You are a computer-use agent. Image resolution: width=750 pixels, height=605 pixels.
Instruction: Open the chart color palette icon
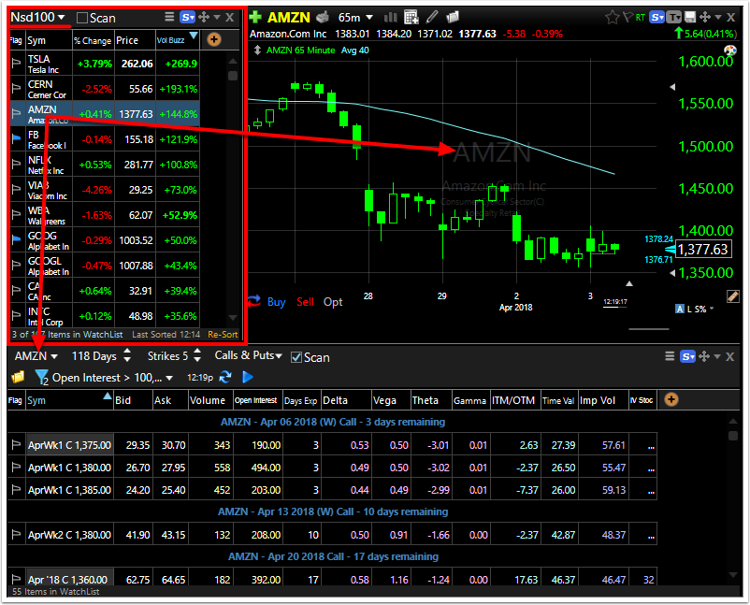tap(730, 50)
